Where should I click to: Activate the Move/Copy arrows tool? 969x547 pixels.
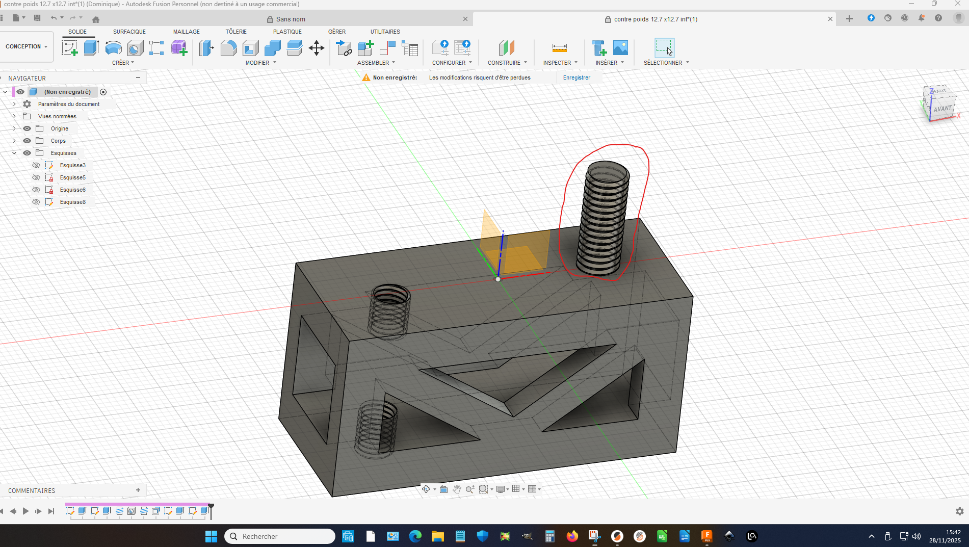pos(316,48)
